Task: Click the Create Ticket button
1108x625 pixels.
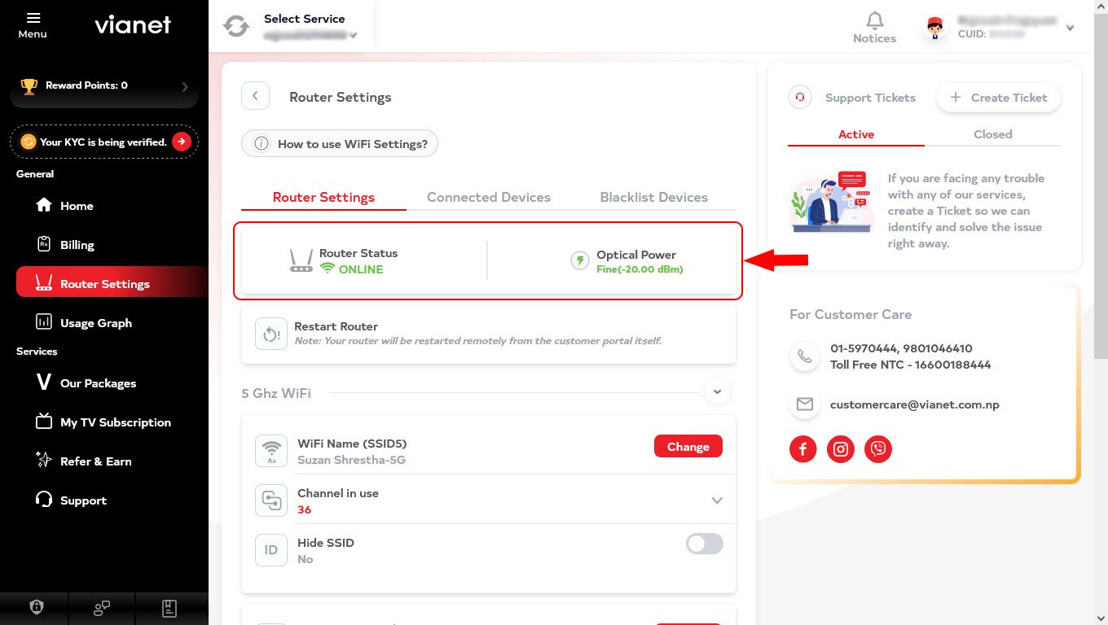Action: (999, 98)
